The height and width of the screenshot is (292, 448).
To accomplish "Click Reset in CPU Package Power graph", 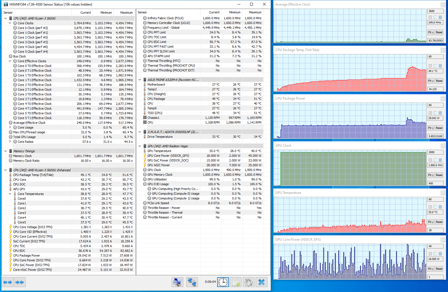I will [439, 128].
